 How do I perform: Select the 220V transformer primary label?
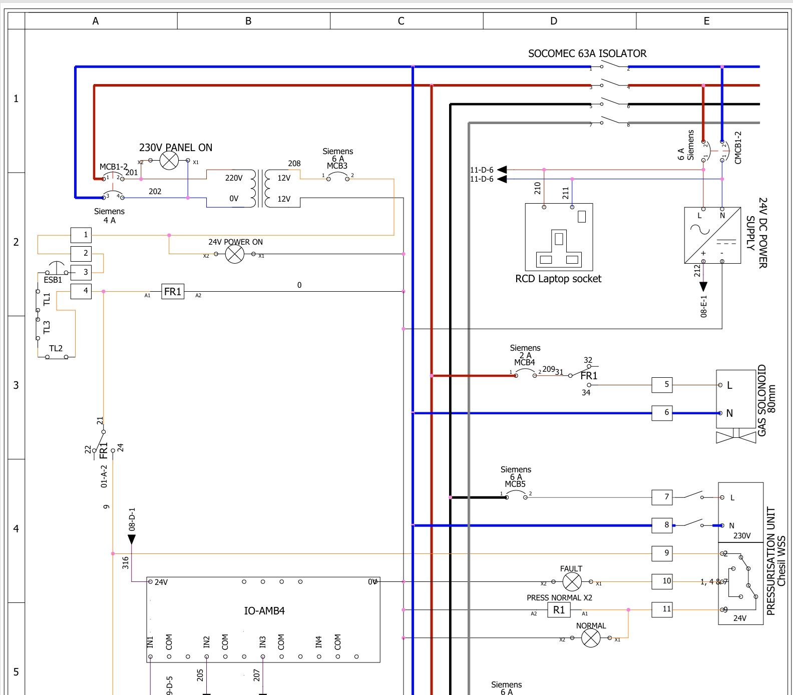(x=234, y=178)
